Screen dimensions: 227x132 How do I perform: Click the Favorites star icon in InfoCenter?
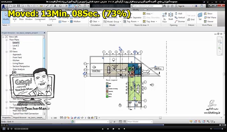coord(172,6)
